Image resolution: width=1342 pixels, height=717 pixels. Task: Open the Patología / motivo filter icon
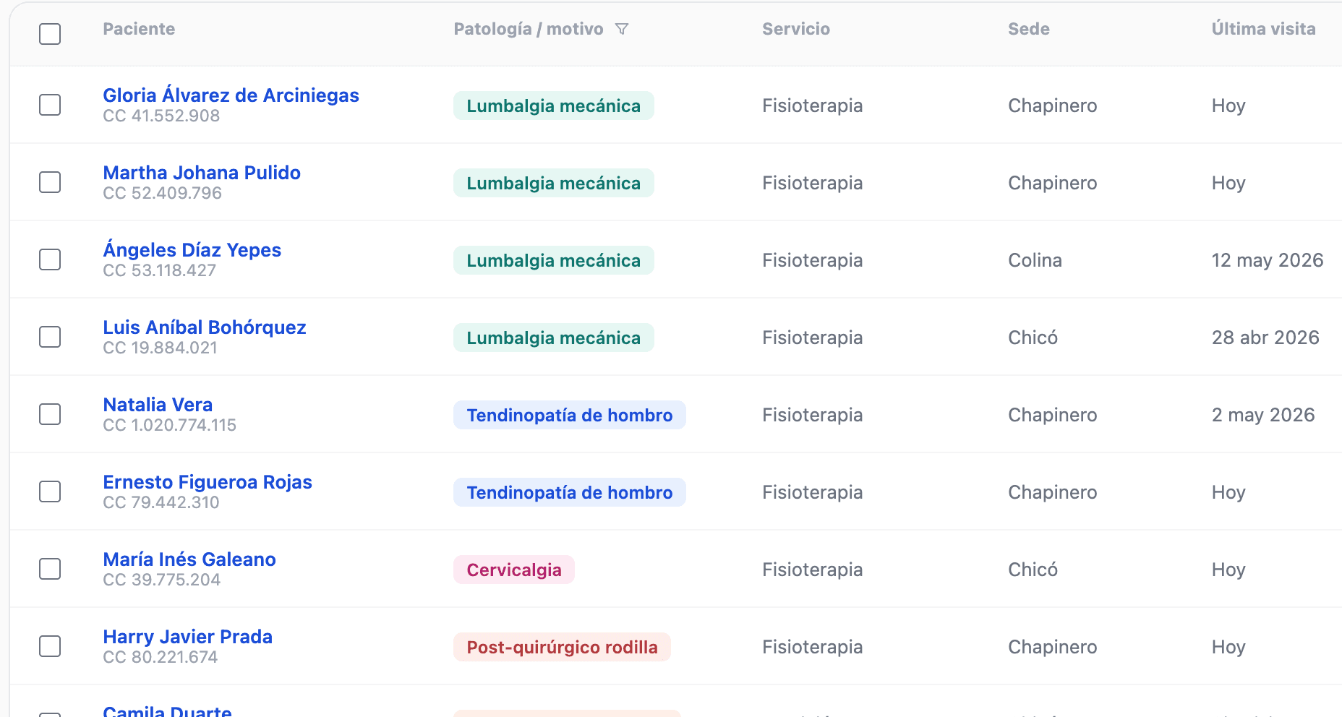(x=622, y=29)
